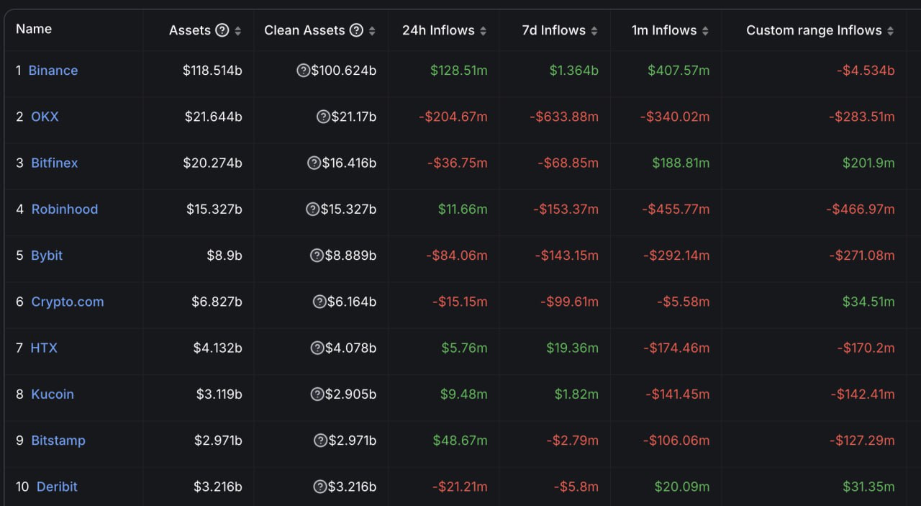The height and width of the screenshot is (506, 921).
Task: Open the Robinhood exchange link
Action: pyautogui.click(x=65, y=209)
